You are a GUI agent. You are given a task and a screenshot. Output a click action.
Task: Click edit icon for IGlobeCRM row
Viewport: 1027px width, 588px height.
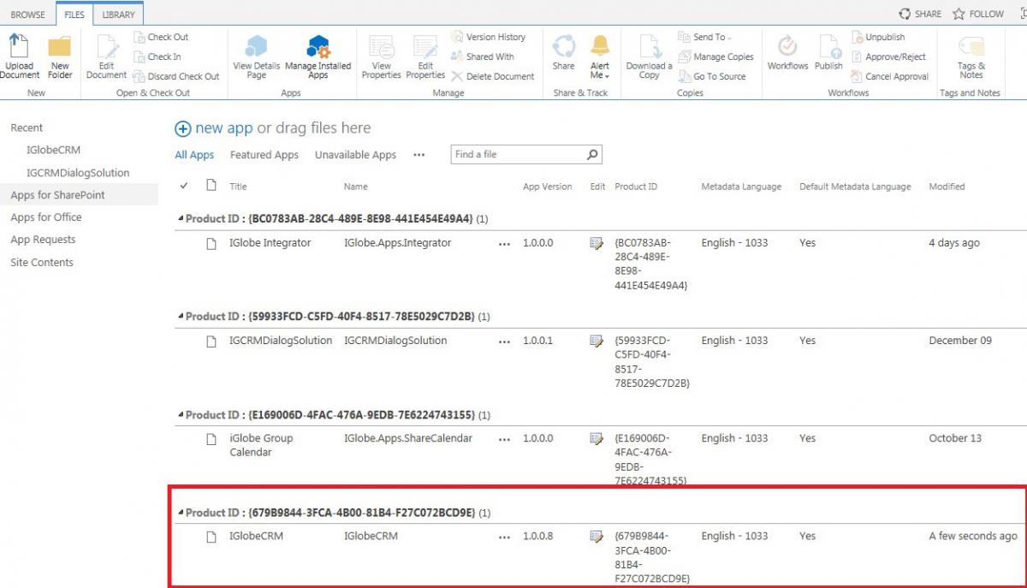click(x=597, y=537)
